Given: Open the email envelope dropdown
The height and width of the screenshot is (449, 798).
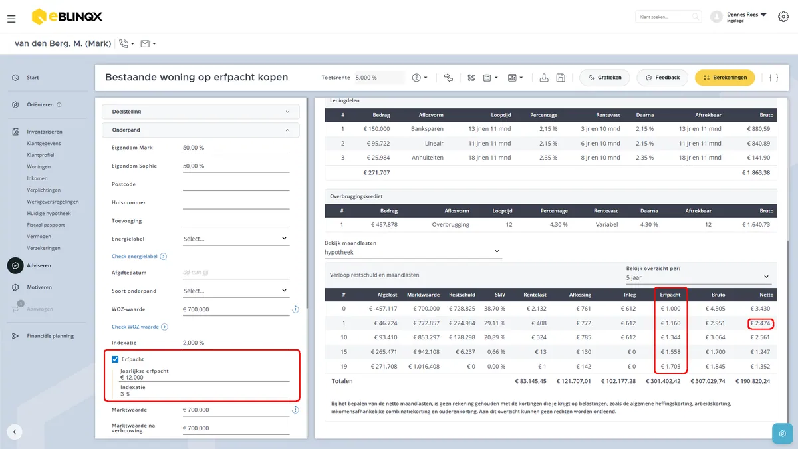Looking at the screenshot, I should coord(148,44).
